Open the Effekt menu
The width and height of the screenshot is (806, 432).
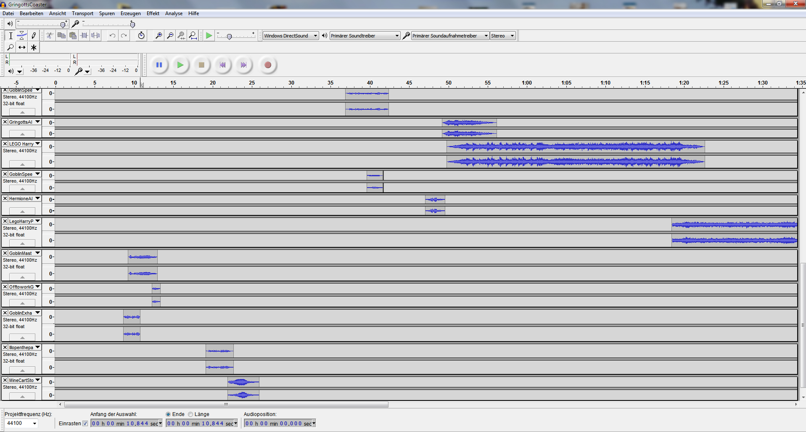pyautogui.click(x=153, y=13)
